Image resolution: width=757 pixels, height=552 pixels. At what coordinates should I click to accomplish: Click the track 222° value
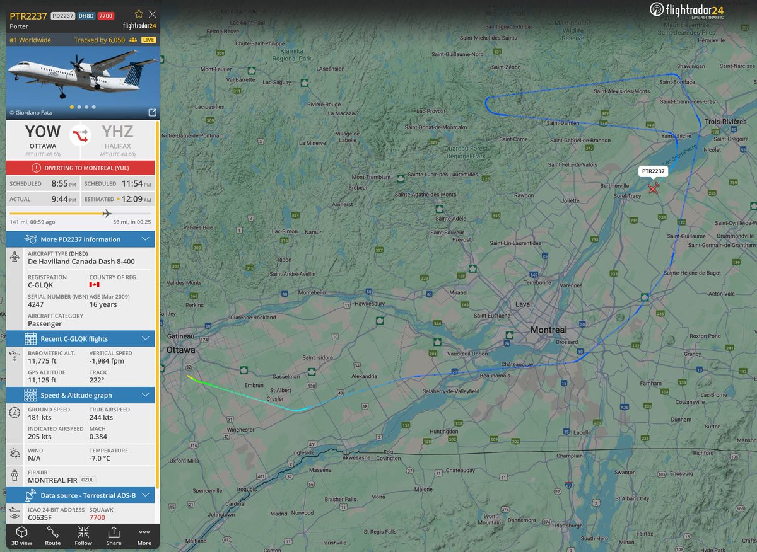pos(97,380)
